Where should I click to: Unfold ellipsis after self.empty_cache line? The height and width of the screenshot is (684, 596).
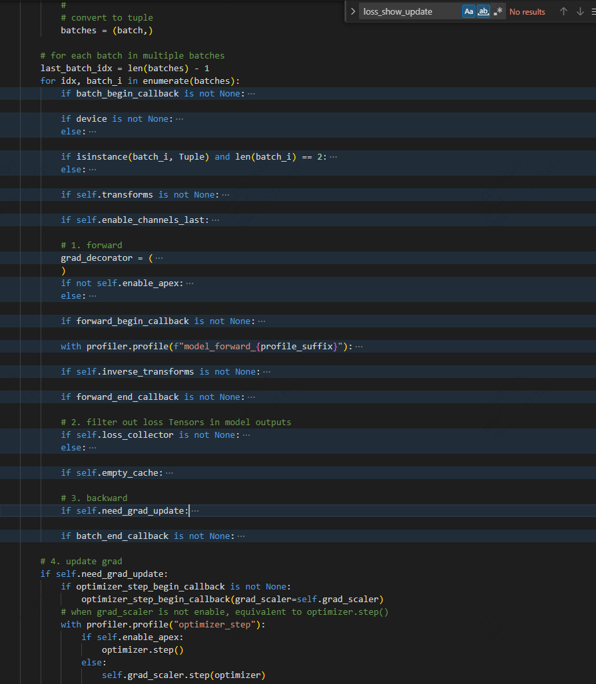[169, 473]
